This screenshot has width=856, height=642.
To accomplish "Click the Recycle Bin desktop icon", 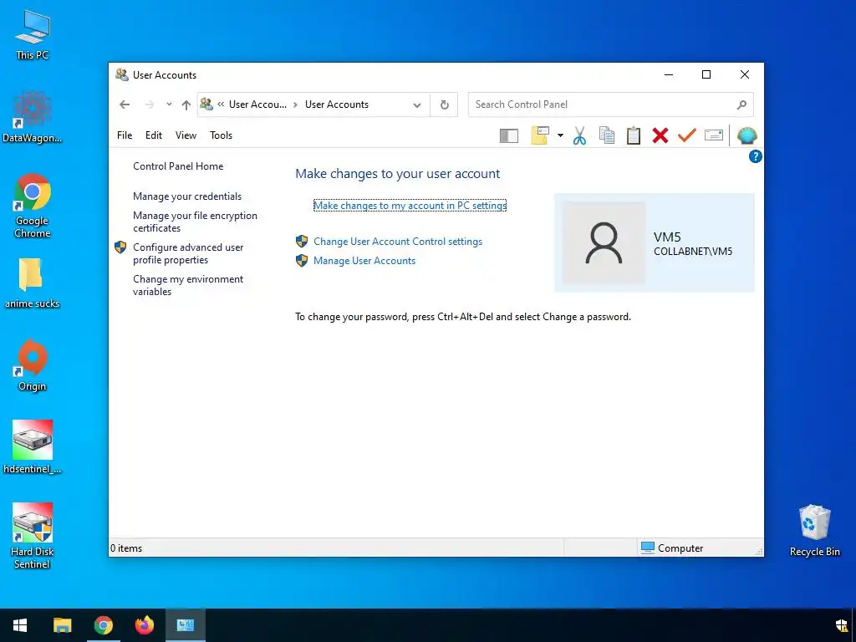I will tap(814, 531).
